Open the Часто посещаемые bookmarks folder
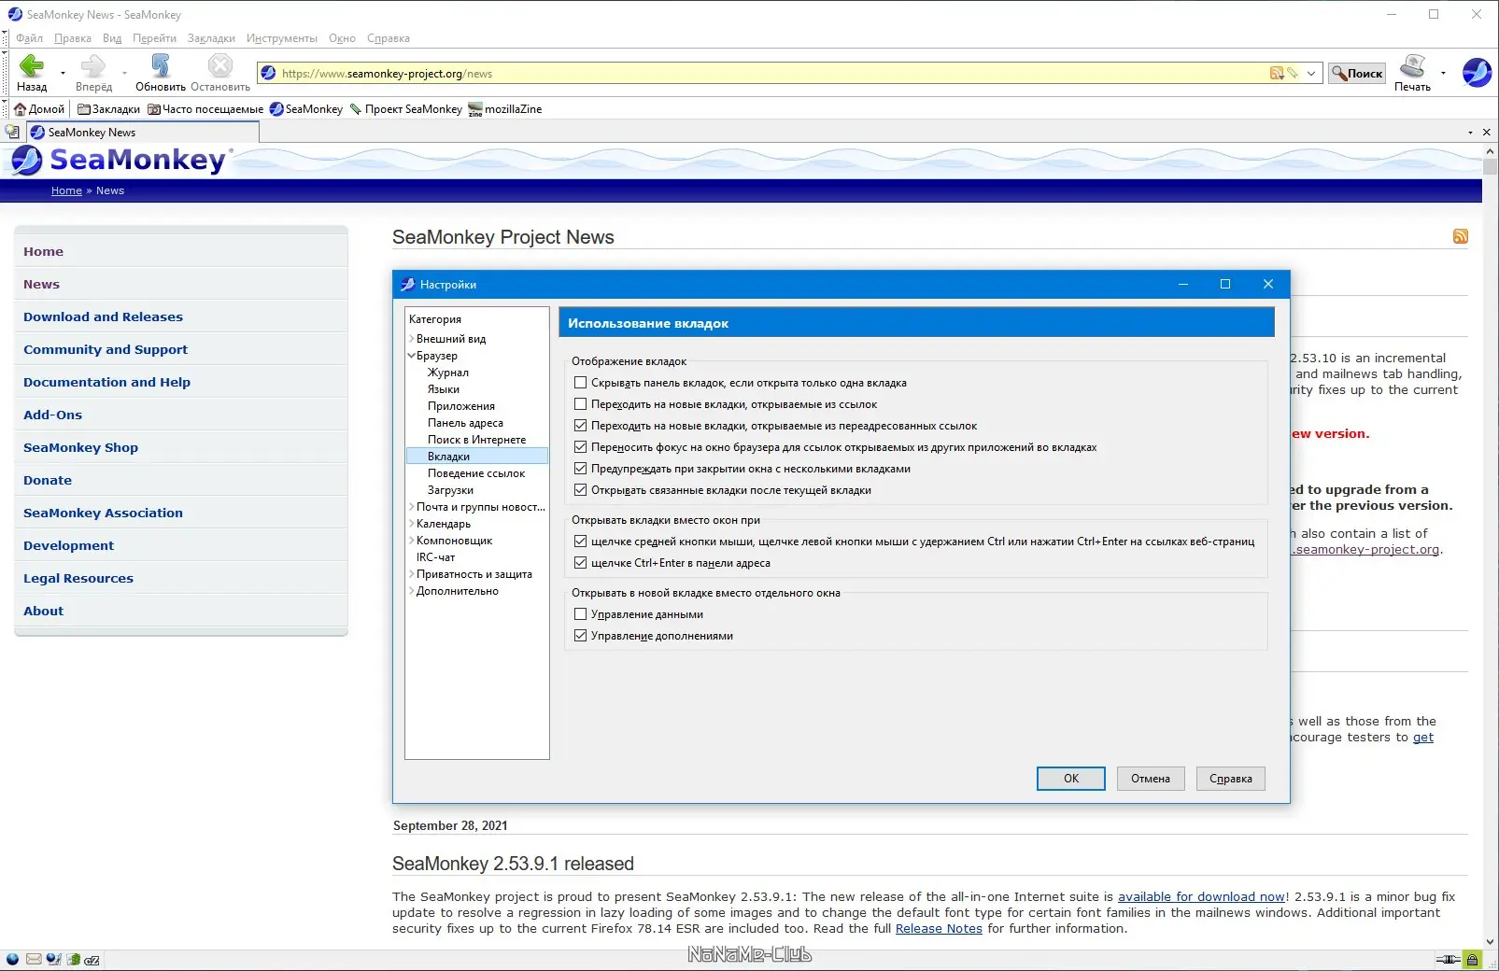This screenshot has width=1499, height=971. tap(205, 109)
